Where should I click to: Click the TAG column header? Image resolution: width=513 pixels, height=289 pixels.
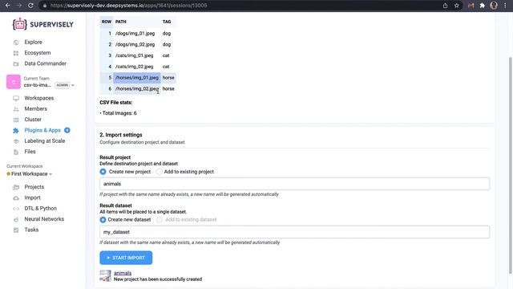(x=167, y=22)
